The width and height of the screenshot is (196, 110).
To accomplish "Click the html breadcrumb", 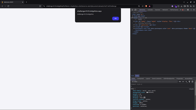I will (133, 76).
